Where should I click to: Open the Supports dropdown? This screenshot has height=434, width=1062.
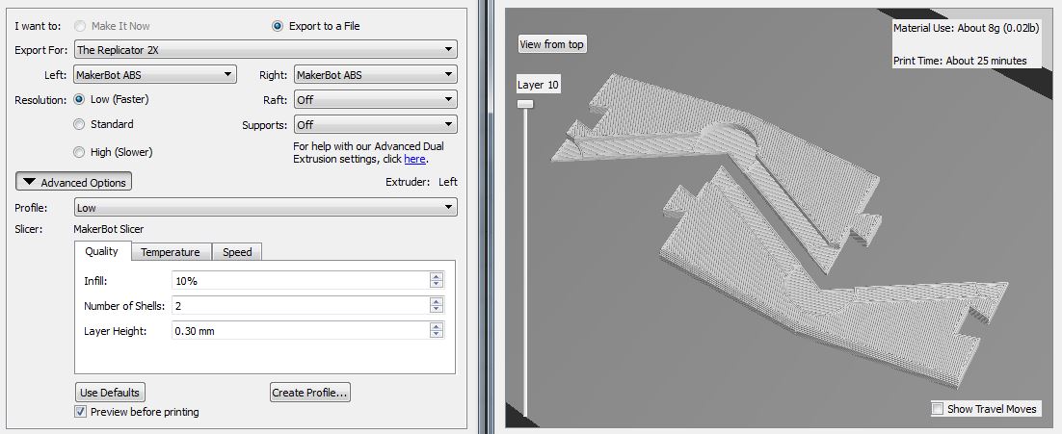click(376, 124)
